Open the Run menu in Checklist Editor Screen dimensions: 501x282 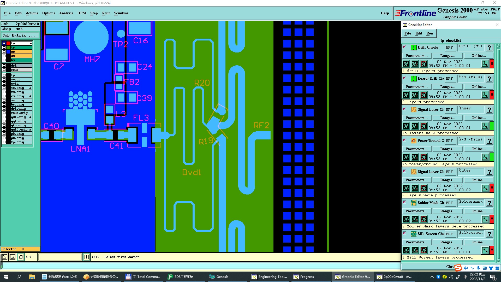(430, 33)
